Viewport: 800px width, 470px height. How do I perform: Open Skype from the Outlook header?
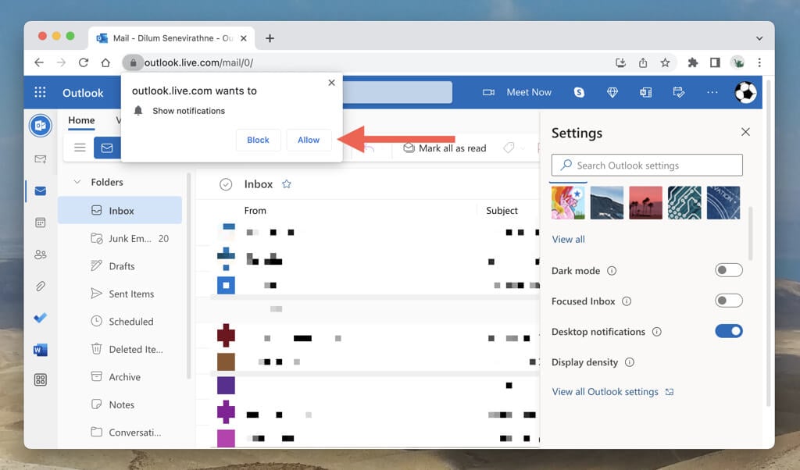click(579, 92)
